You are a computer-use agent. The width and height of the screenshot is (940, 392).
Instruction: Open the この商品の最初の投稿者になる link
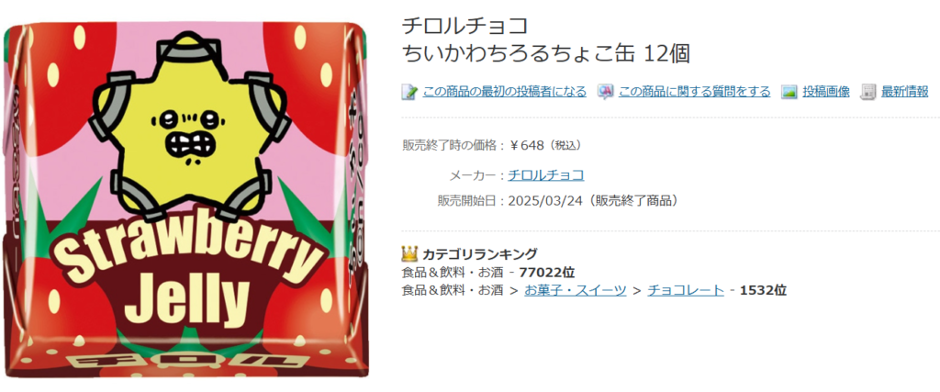coord(504,92)
